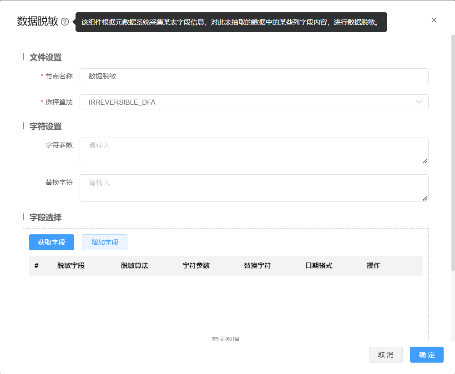Viewport: 455px width, 374px height.
Task: Click the # column header in the table
Action: tap(36, 266)
